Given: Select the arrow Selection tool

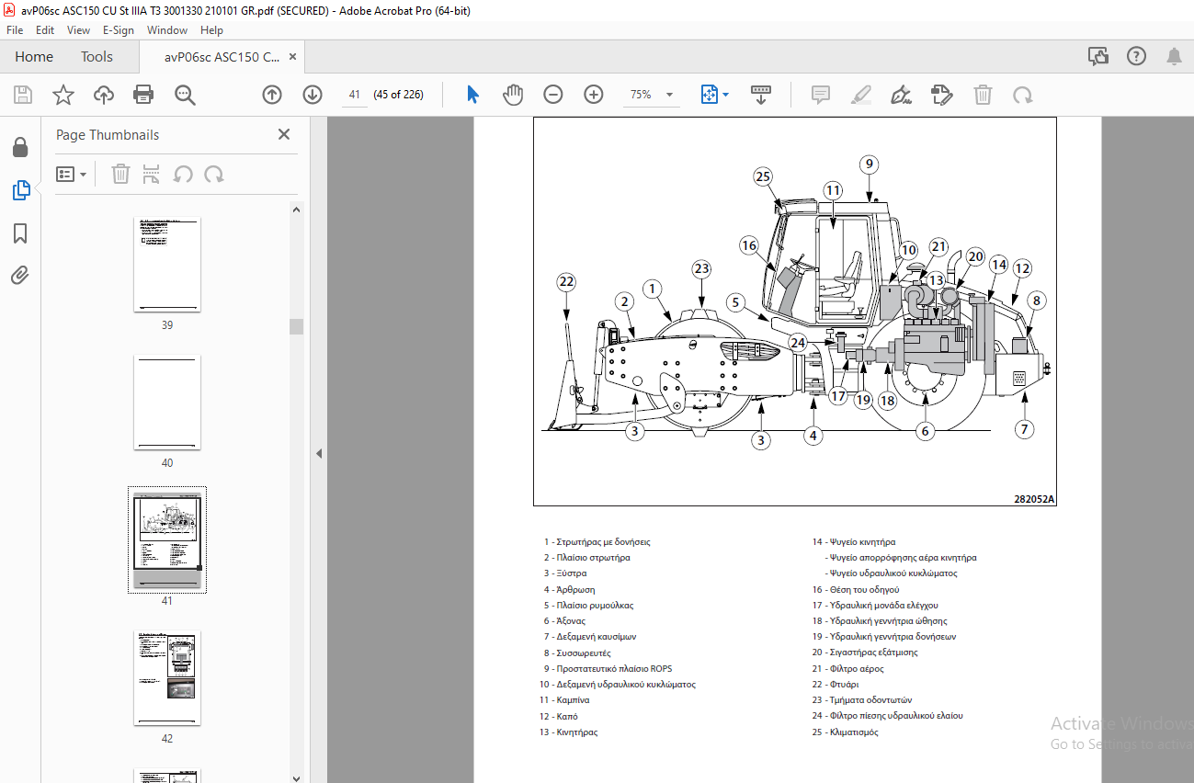Looking at the screenshot, I should pyautogui.click(x=473, y=95).
